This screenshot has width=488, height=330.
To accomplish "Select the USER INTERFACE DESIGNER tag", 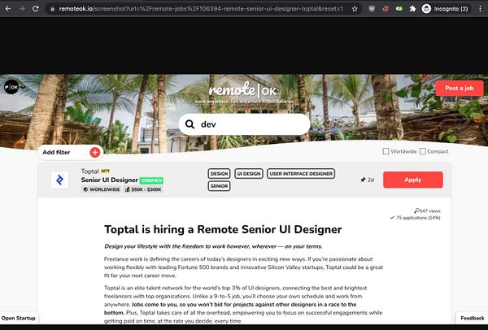I will pos(301,174).
